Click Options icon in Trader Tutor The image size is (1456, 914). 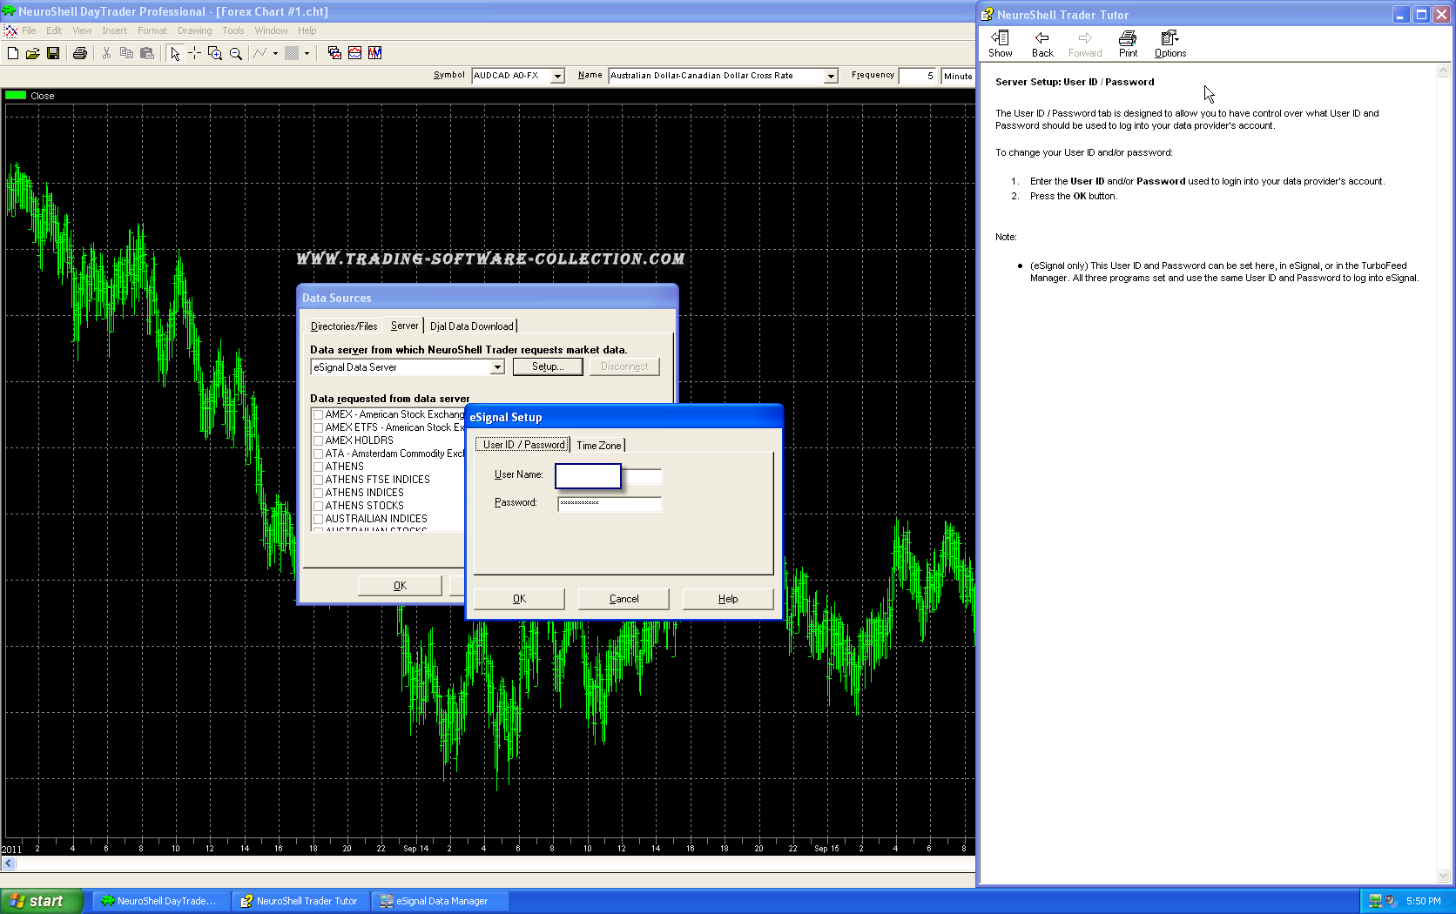1170,44
